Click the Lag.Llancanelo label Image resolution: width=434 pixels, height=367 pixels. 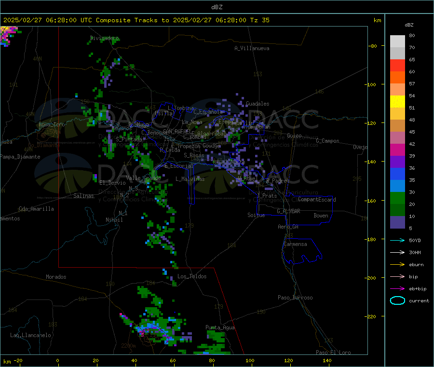pos(30,335)
